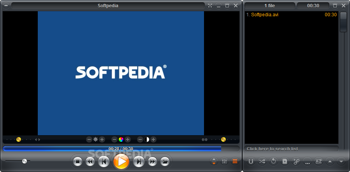Close the playlist window
The height and width of the screenshot is (172, 350).
[x=343, y=6]
